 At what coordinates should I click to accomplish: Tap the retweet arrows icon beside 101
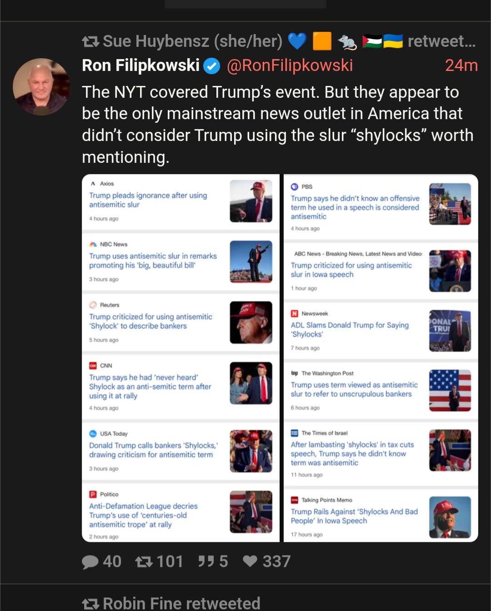pos(144,562)
